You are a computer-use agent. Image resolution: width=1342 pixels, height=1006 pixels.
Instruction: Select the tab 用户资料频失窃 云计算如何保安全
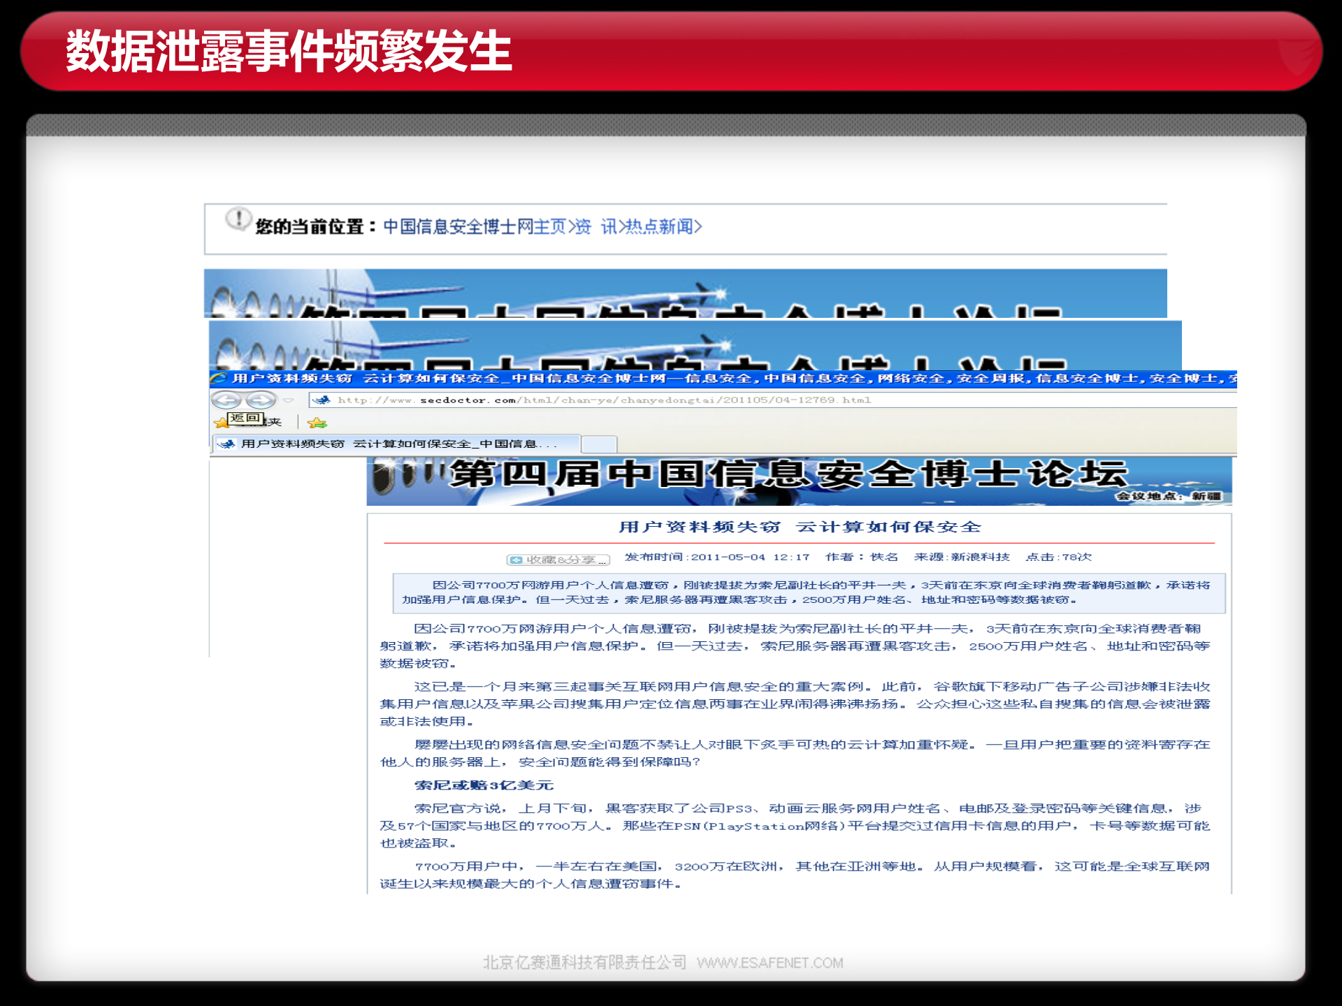click(x=391, y=444)
